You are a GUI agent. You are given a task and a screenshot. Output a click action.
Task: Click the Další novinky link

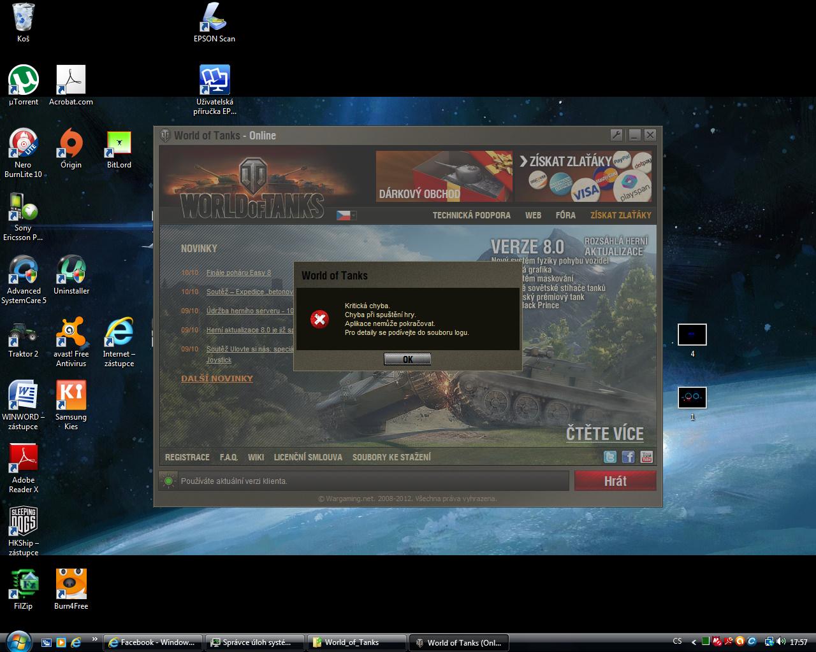(x=217, y=378)
